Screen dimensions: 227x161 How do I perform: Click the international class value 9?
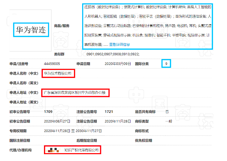coord(166,64)
